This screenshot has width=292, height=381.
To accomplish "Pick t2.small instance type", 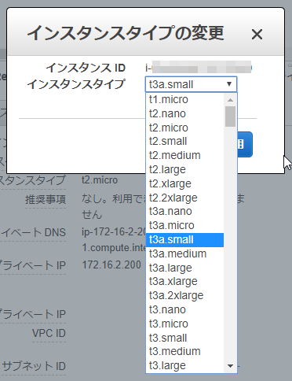I will click(x=184, y=142).
